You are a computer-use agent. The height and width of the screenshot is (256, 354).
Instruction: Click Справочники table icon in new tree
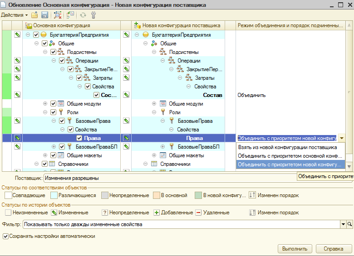click(154, 164)
